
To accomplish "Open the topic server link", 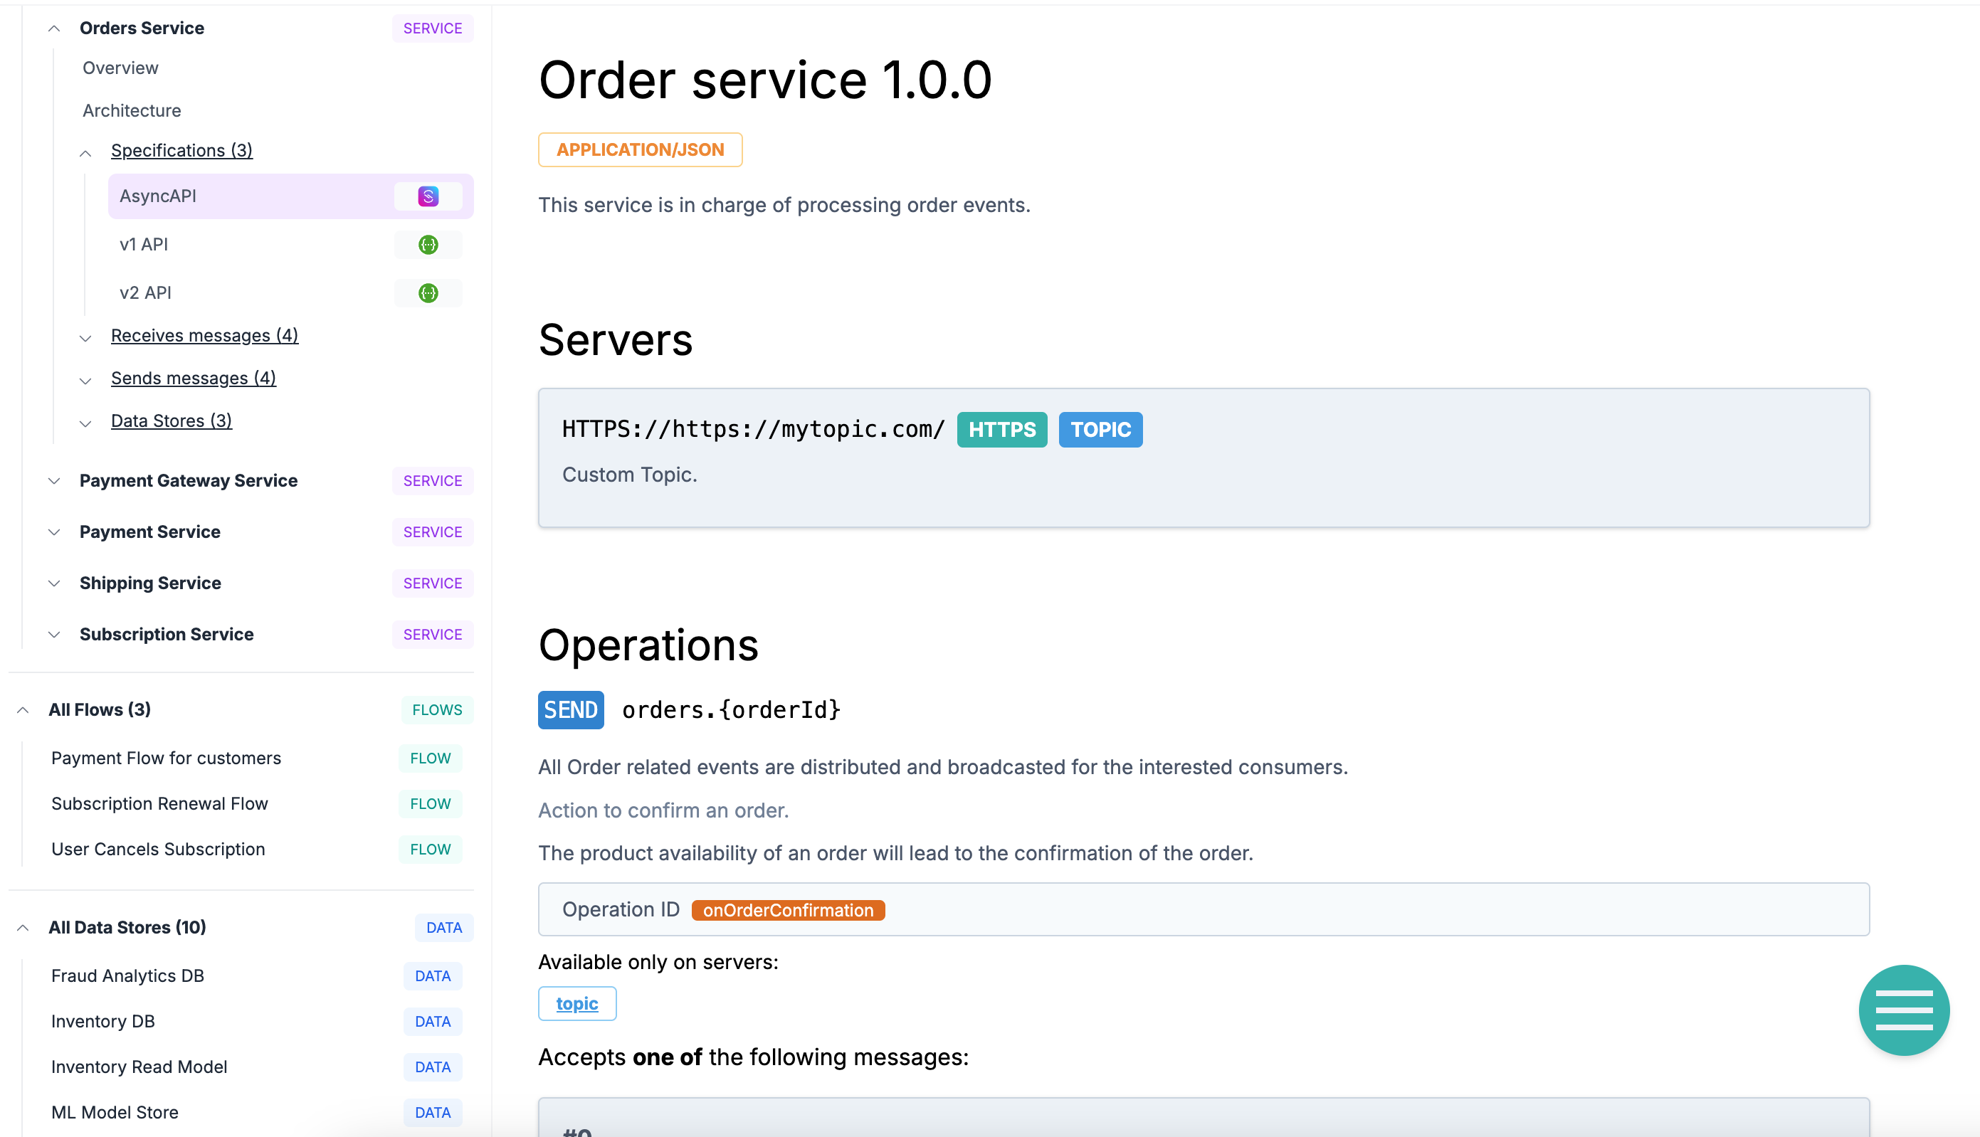I will pyautogui.click(x=576, y=1003).
